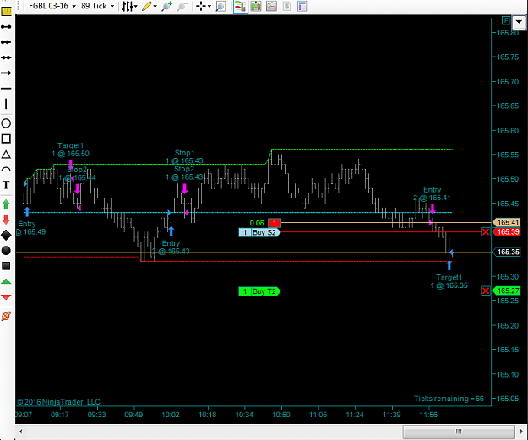Select the Diamond marker tool

click(6, 236)
